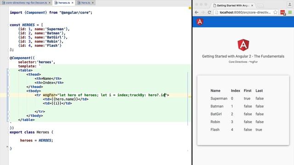Click the 'Flash' table cell

(215, 130)
